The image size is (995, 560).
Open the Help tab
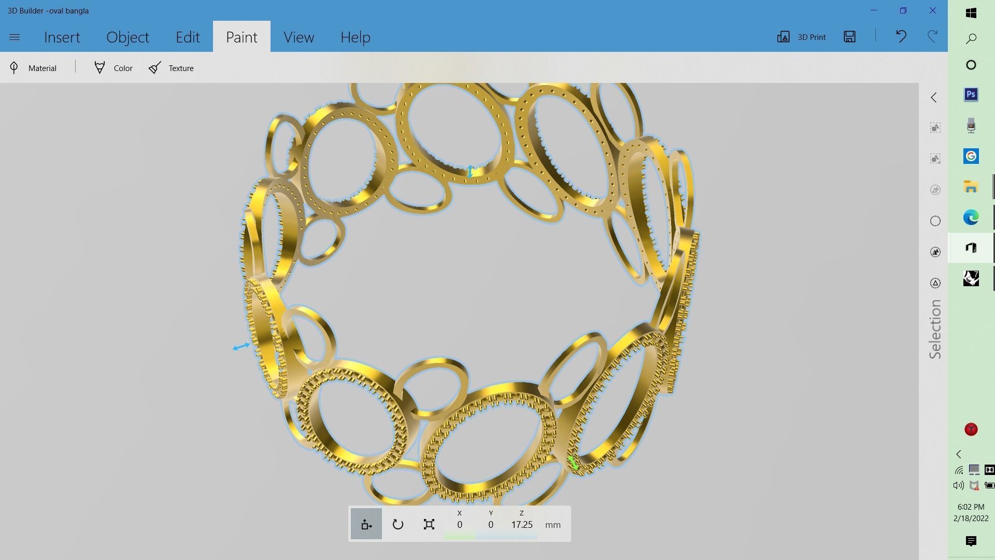click(356, 37)
